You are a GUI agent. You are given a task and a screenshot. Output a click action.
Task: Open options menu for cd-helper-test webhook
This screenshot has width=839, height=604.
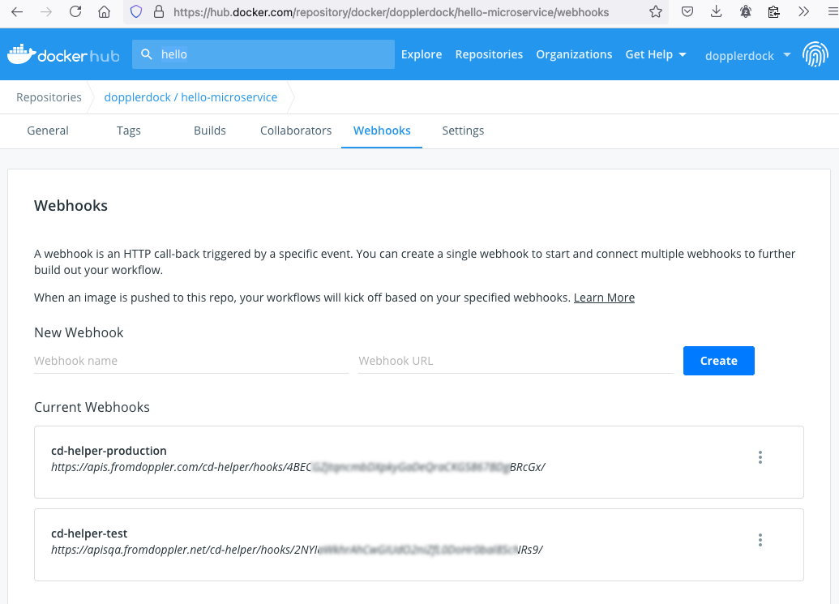coord(760,540)
